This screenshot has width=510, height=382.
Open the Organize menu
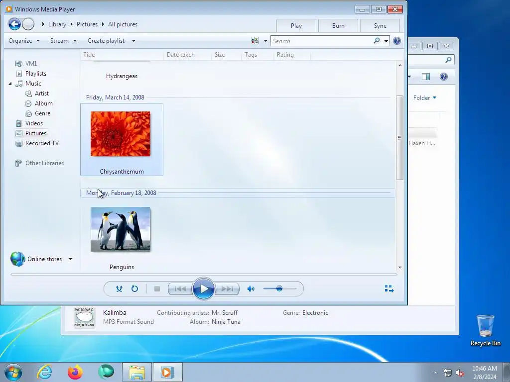24,41
